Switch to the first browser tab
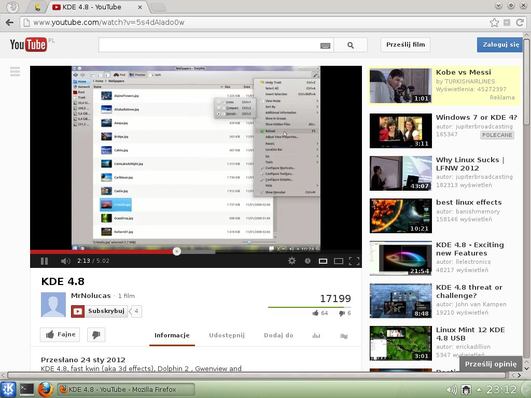531x398 pixels. 37,7
